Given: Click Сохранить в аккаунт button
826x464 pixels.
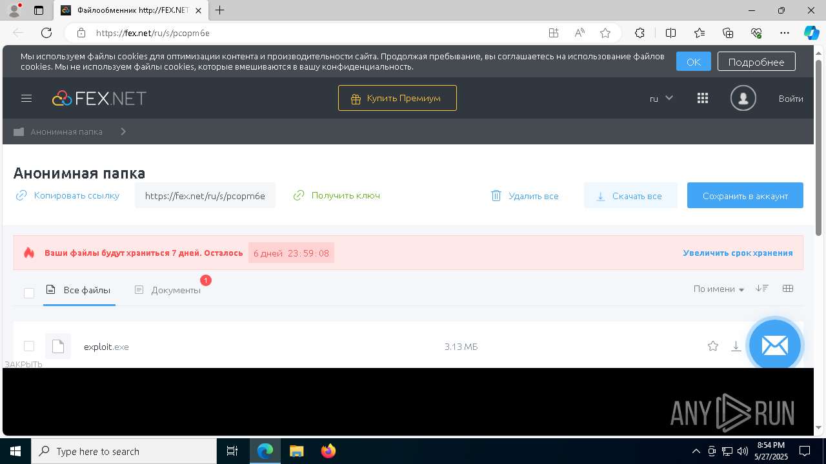Looking at the screenshot, I should (745, 195).
